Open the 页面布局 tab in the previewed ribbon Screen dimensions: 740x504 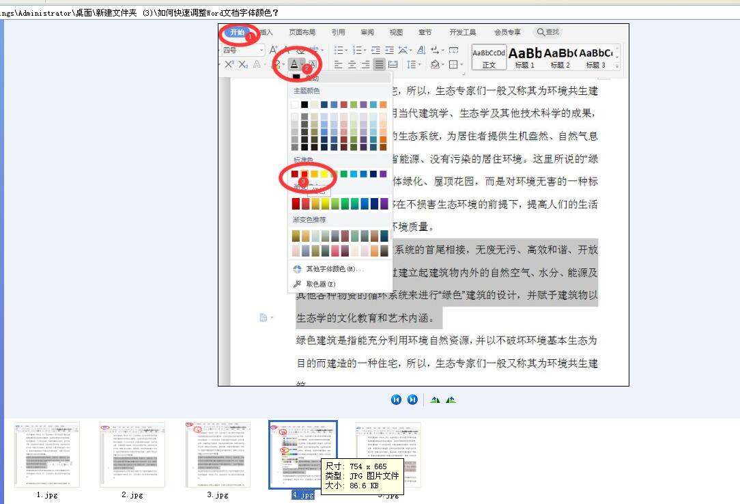pyautogui.click(x=302, y=32)
